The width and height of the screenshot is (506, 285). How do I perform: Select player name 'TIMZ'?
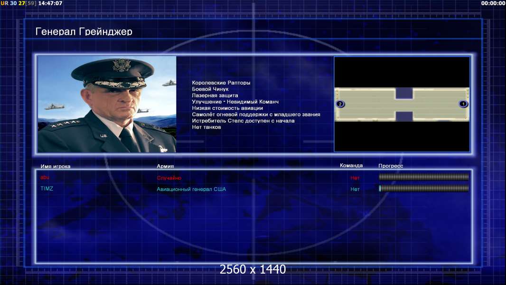pyautogui.click(x=47, y=189)
